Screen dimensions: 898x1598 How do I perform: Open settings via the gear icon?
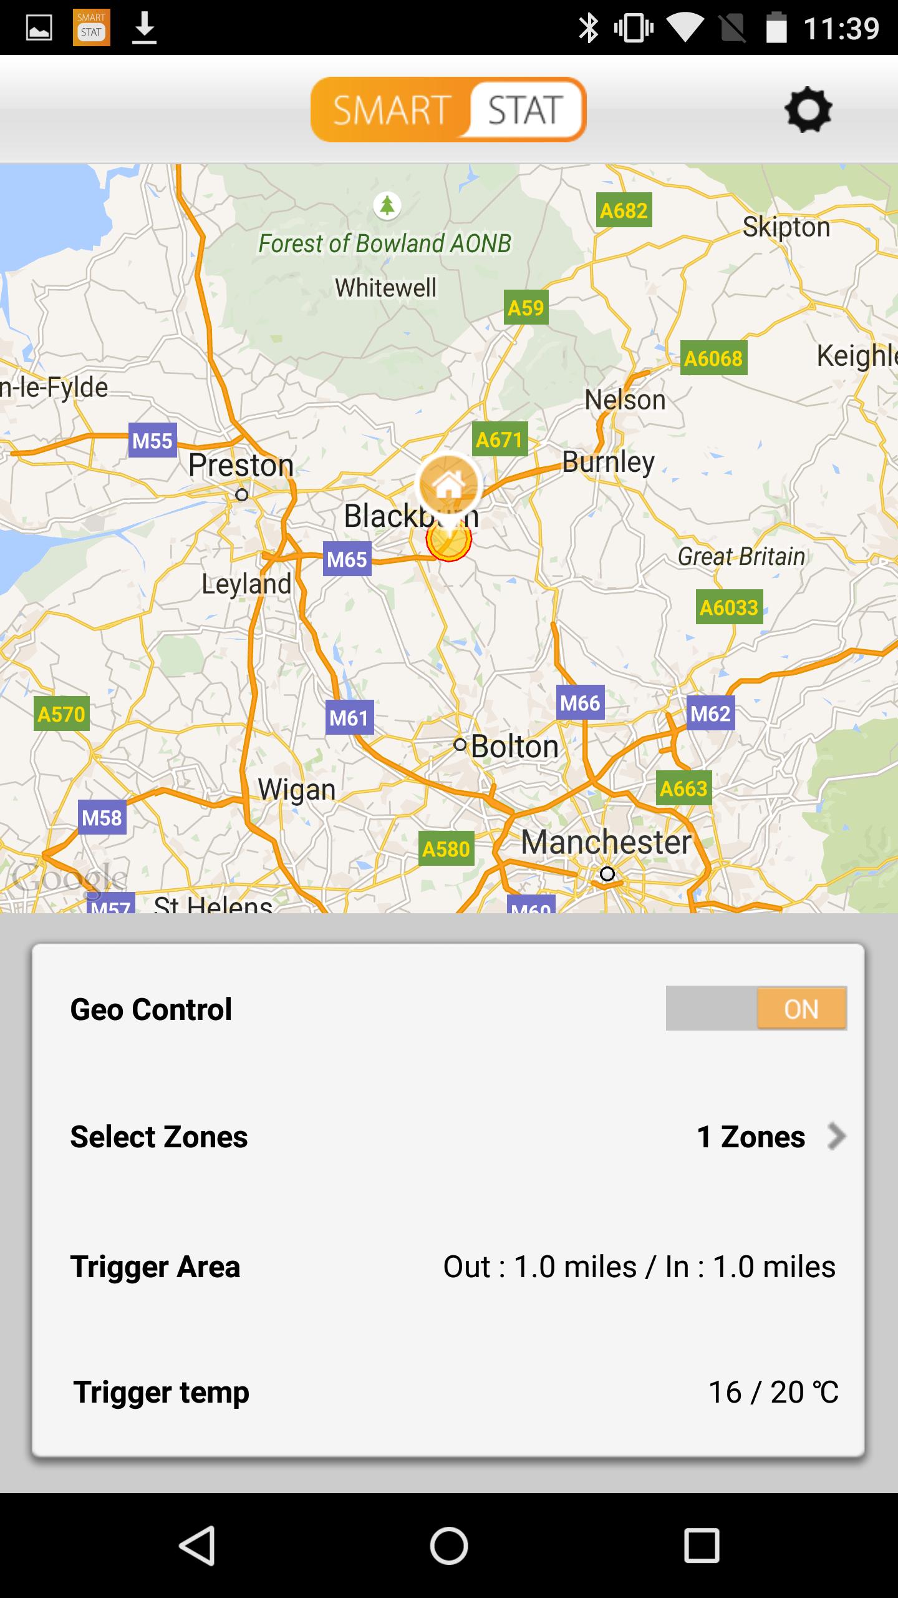tap(808, 110)
